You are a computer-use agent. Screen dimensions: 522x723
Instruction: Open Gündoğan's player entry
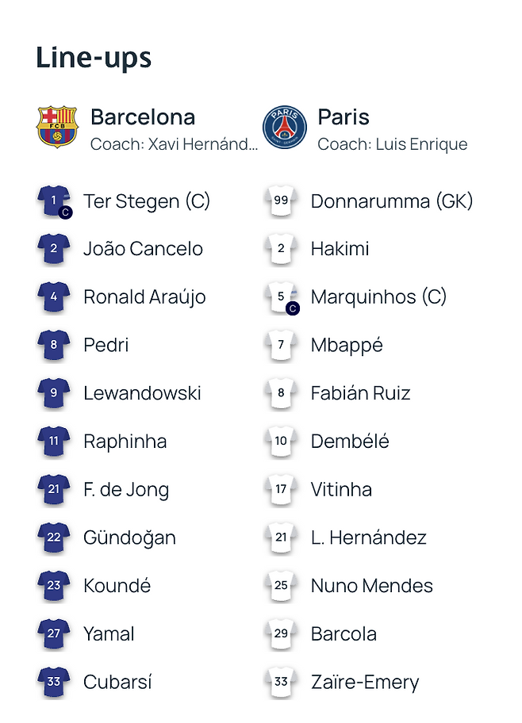click(129, 538)
